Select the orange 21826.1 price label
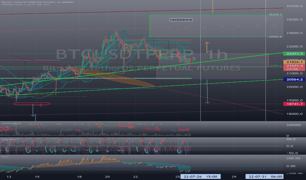This screenshot has height=180, width=306. point(294,62)
